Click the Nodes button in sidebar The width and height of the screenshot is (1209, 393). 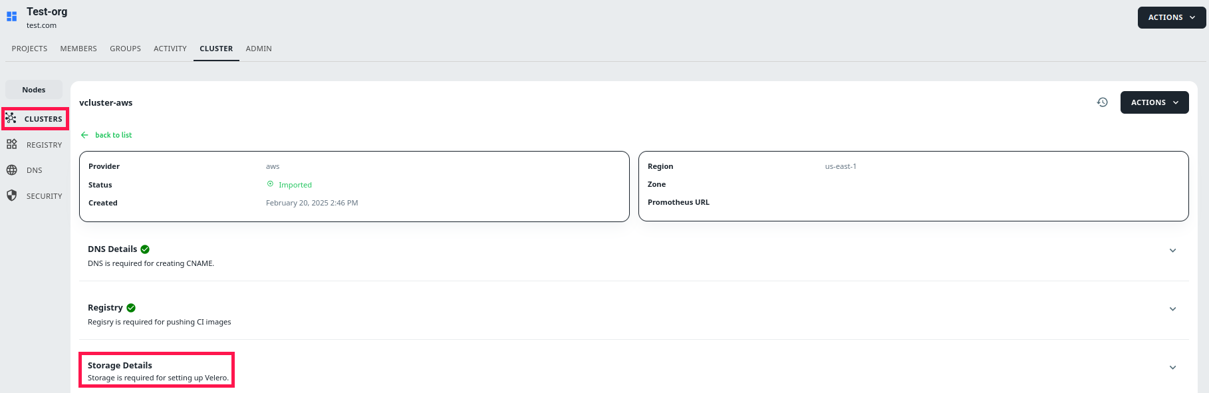(34, 90)
